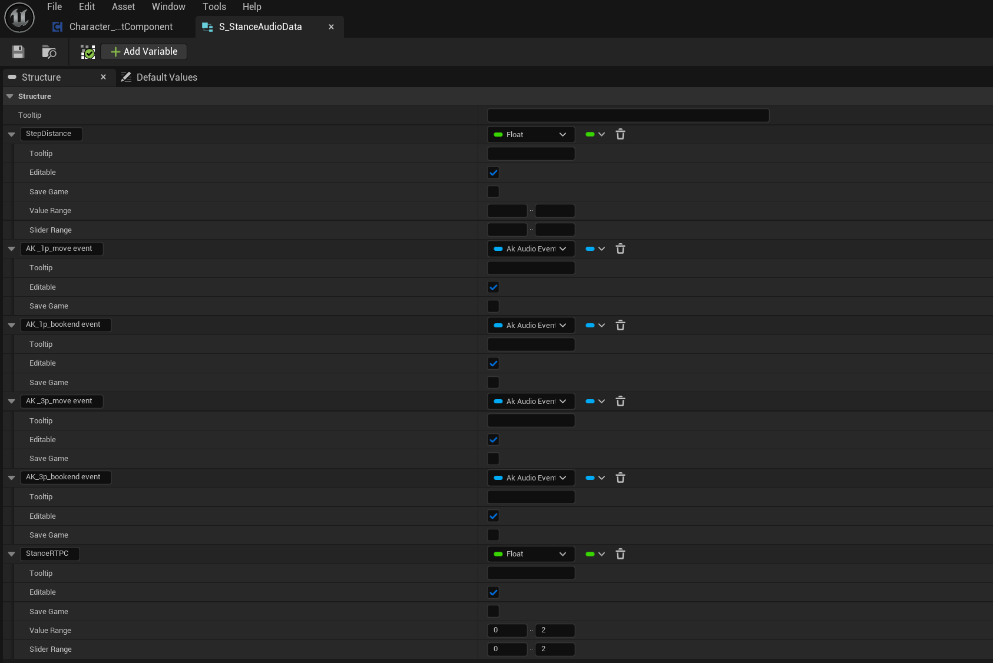Delete the StepDistance variable with trash icon

(620, 134)
